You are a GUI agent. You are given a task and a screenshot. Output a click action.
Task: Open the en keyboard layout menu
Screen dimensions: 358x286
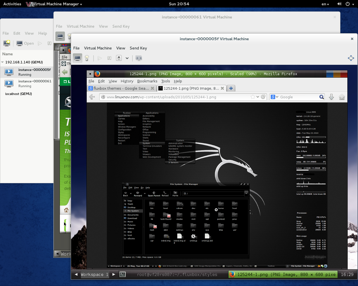pos(325,4)
